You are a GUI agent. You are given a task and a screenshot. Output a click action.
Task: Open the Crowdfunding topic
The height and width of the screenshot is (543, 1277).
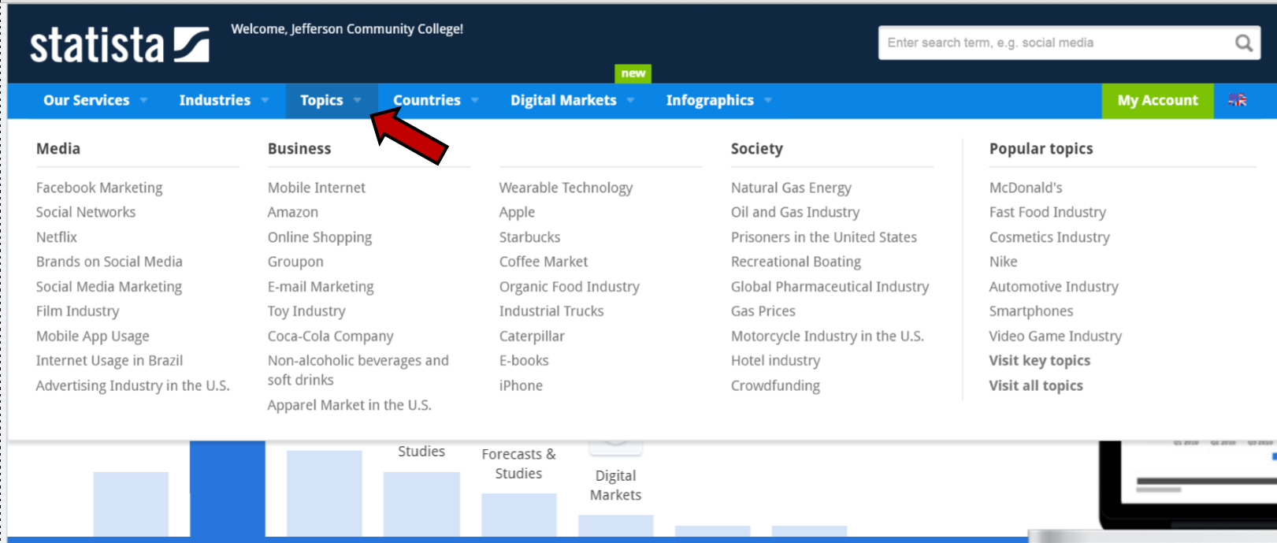click(775, 385)
